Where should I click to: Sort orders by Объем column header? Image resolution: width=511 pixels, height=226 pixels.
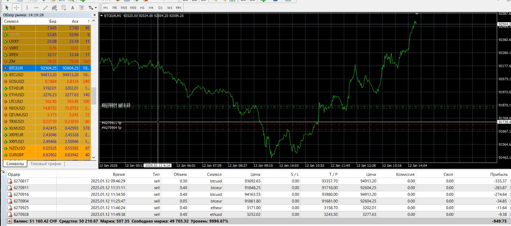click(175, 175)
